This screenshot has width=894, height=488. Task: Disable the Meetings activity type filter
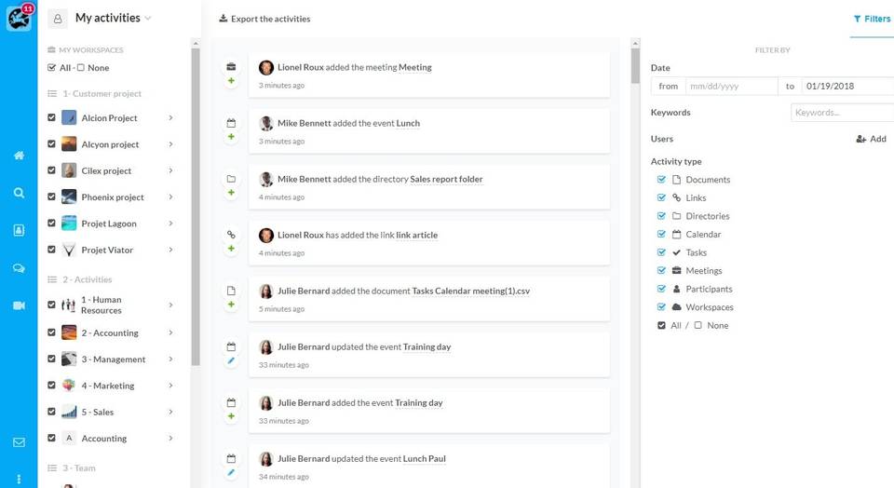pos(661,271)
